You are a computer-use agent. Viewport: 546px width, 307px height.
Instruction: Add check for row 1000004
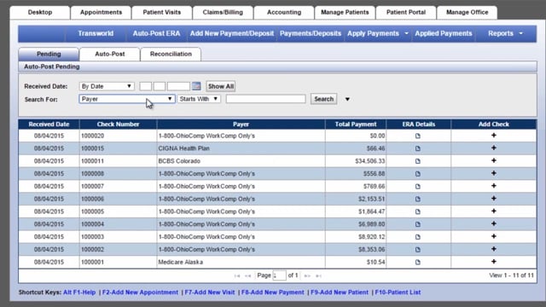point(494,223)
